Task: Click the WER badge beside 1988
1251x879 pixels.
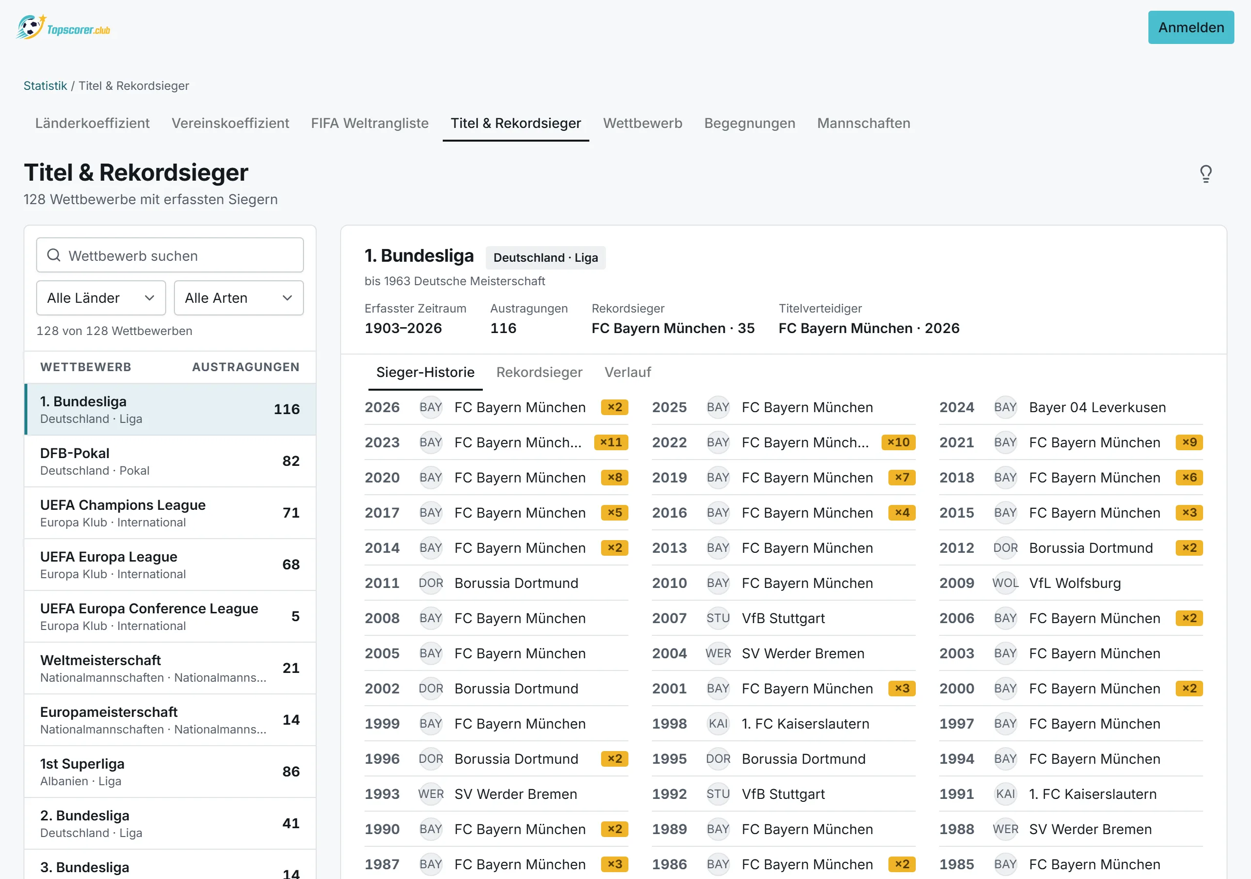Action: tap(1005, 829)
